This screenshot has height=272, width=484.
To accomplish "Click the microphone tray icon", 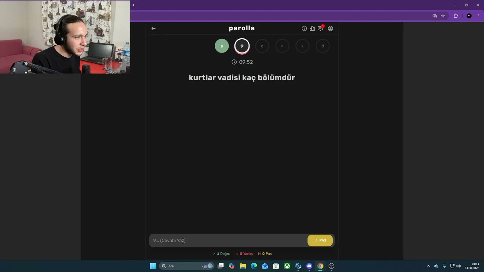I will [444, 266].
